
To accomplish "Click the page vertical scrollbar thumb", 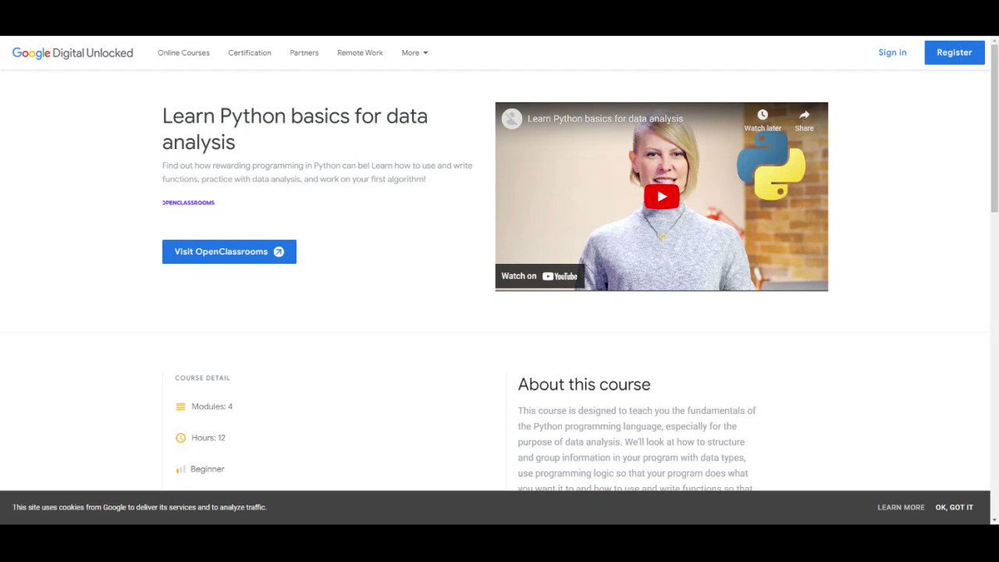I will click(x=994, y=127).
